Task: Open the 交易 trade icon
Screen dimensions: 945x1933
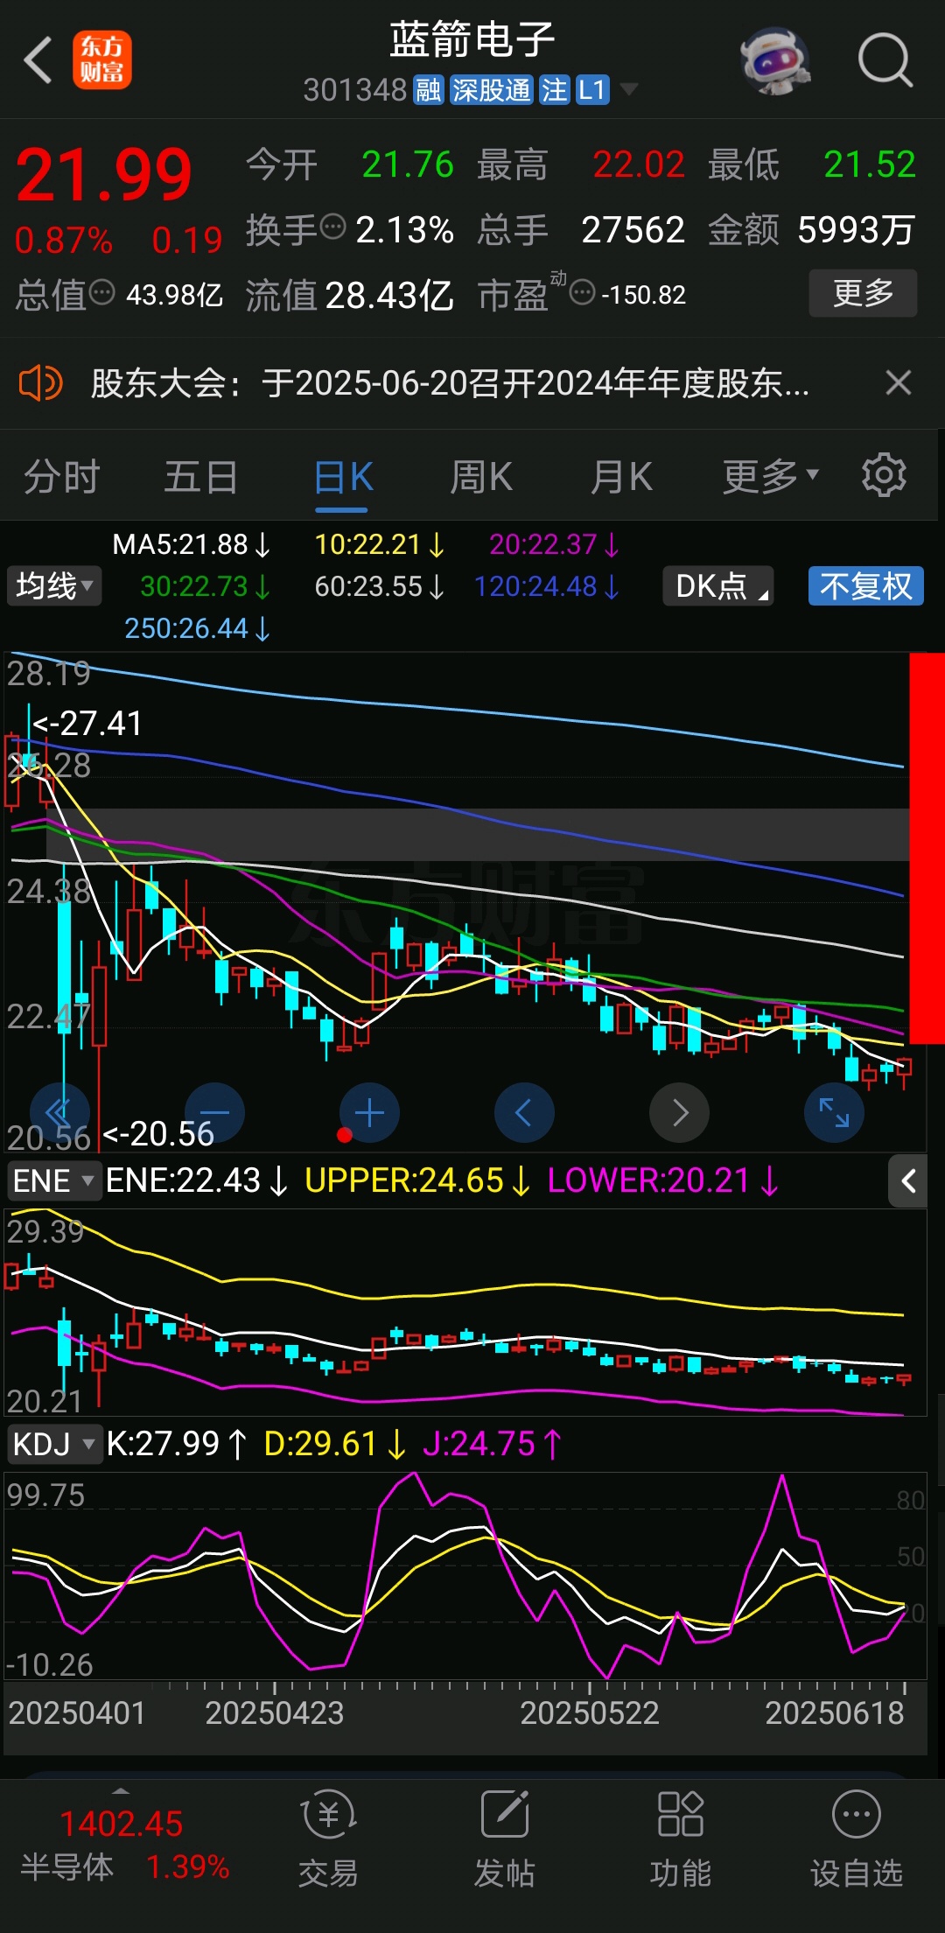Action: pyautogui.click(x=329, y=1839)
